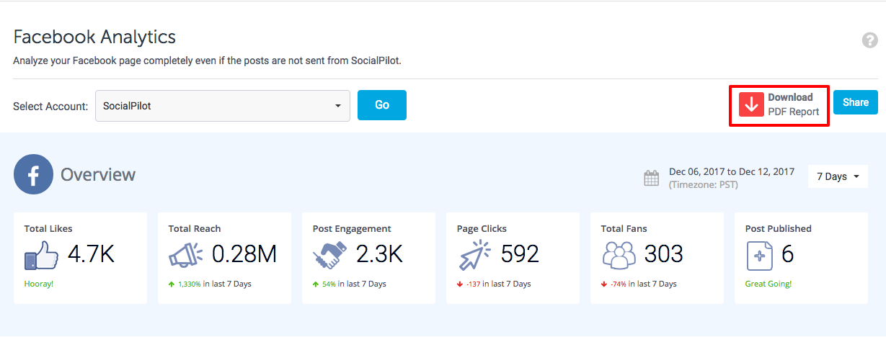Click the calendar icon by date range

[x=651, y=179]
